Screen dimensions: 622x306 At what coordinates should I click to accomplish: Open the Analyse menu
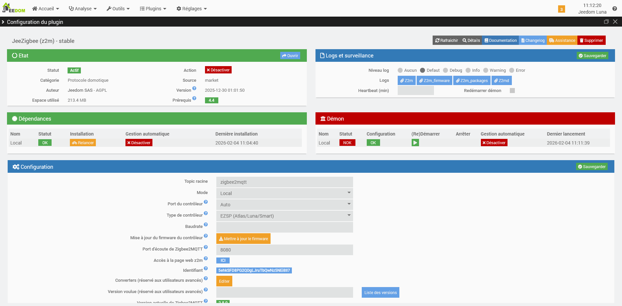[x=83, y=9]
